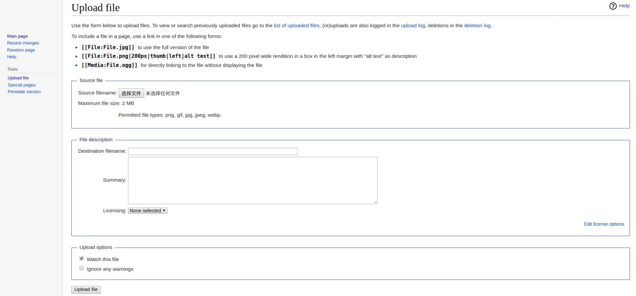
Task: Click the Source file fieldset legend
Action: point(91,80)
